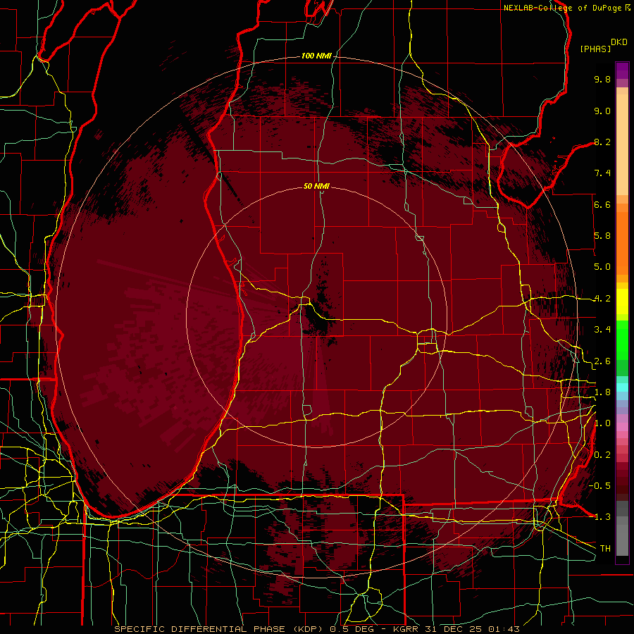Select the yellow band on the color scale
Viewport: 634px width, 634px height.
pos(622,302)
